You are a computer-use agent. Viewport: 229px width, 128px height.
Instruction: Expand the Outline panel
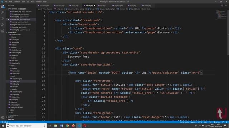(x=11, y=117)
